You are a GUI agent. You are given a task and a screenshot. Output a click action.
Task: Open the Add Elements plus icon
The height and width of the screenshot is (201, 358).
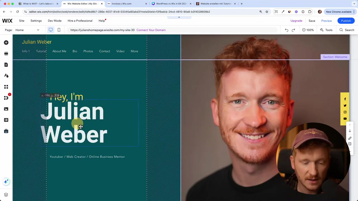point(6,42)
